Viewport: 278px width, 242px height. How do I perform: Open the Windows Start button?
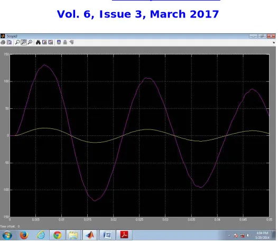(7, 235)
